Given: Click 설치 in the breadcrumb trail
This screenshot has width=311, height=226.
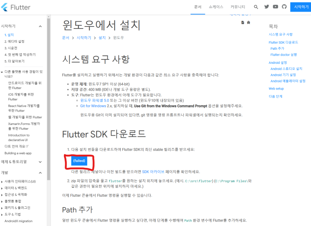Looking at the screenshot, I should pos(102,38).
